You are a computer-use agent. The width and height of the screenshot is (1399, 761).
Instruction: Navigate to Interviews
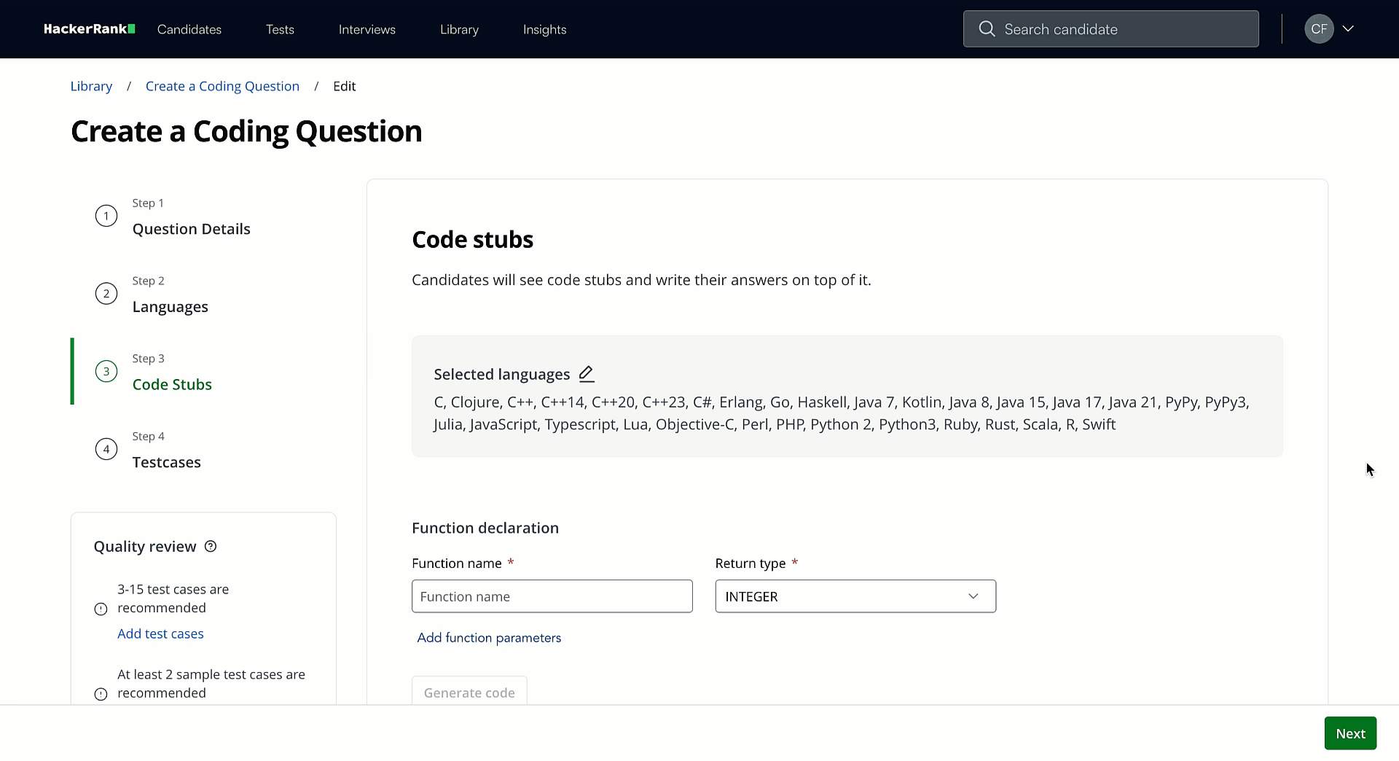tap(367, 29)
